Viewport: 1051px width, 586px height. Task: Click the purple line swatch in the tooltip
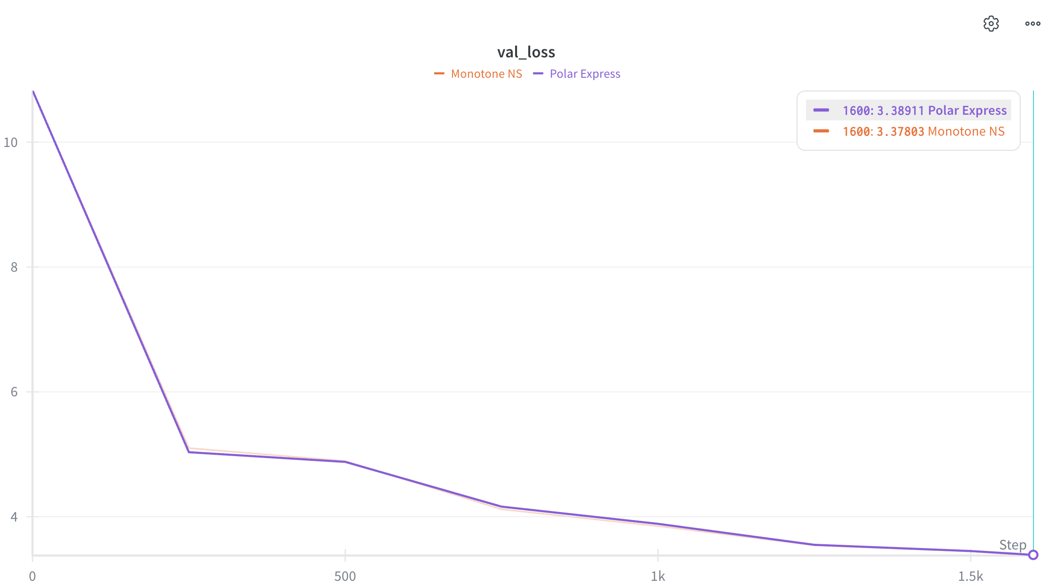(x=821, y=110)
